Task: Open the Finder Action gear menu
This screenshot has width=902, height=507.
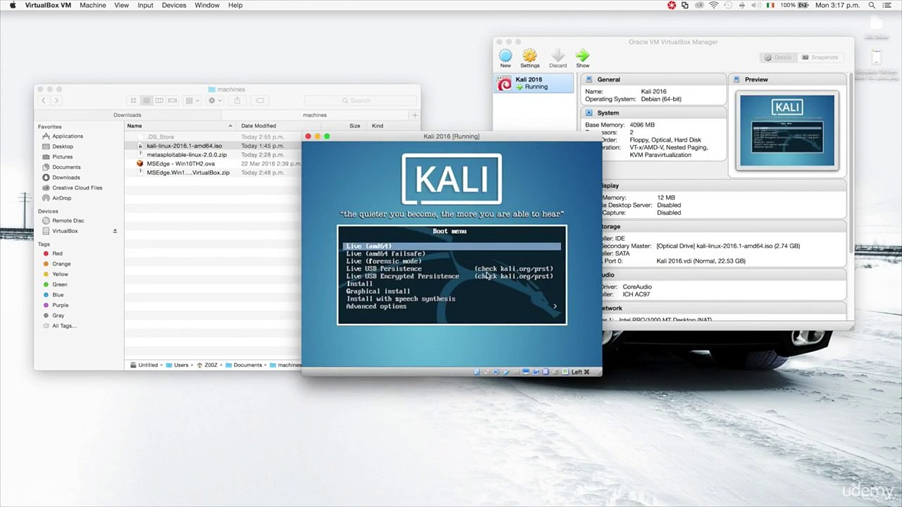Action: point(214,101)
